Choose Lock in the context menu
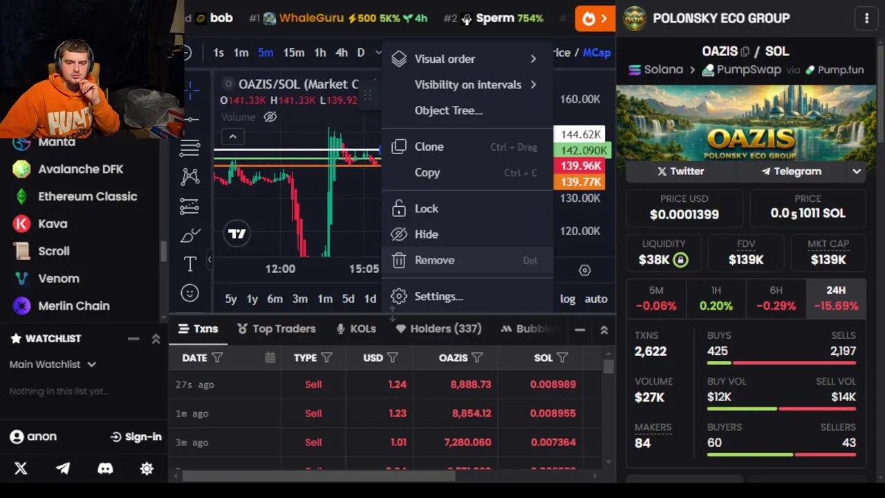This screenshot has height=498, width=885. click(x=467, y=208)
